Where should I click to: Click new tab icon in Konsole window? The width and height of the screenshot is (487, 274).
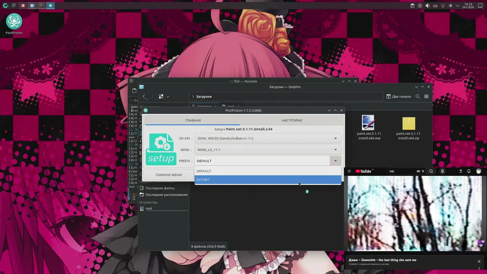(134, 91)
